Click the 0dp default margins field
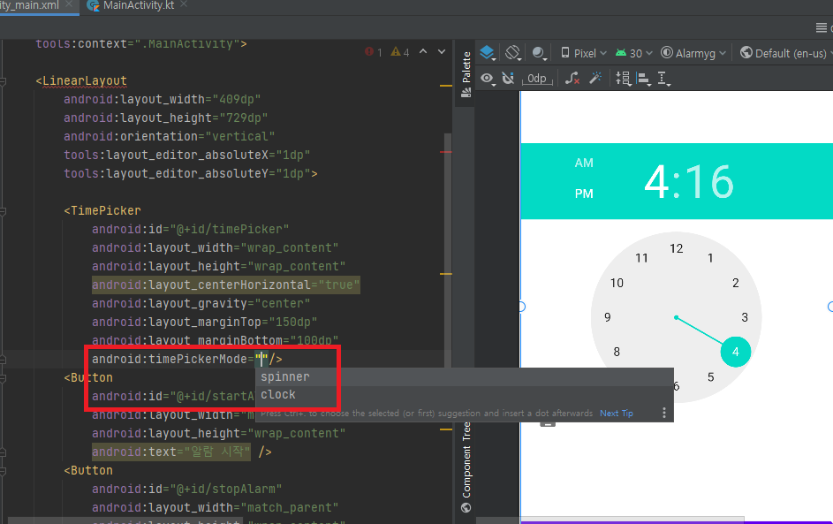833x524 pixels. (x=536, y=79)
